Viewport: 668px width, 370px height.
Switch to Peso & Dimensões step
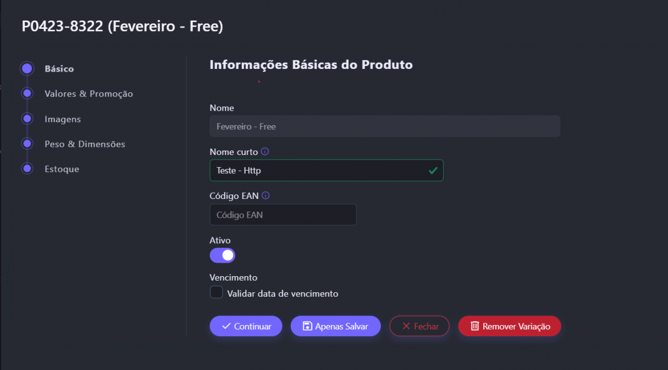click(85, 144)
